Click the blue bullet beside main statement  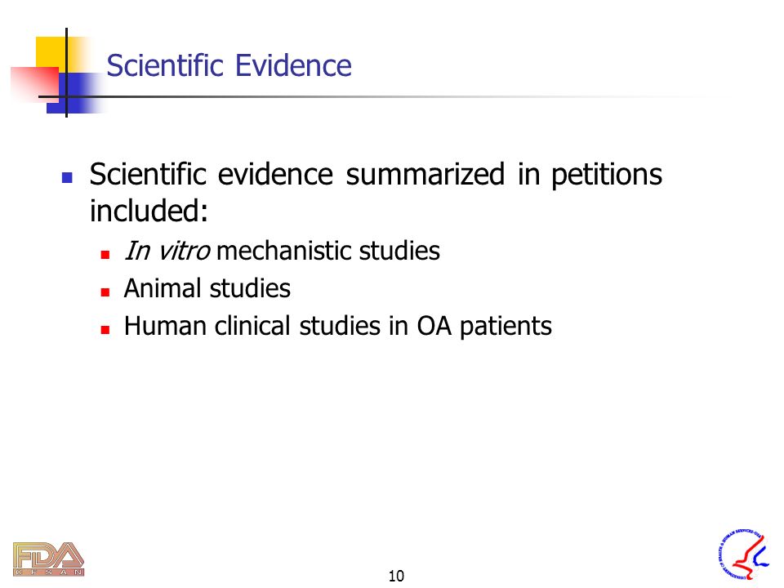67,177
